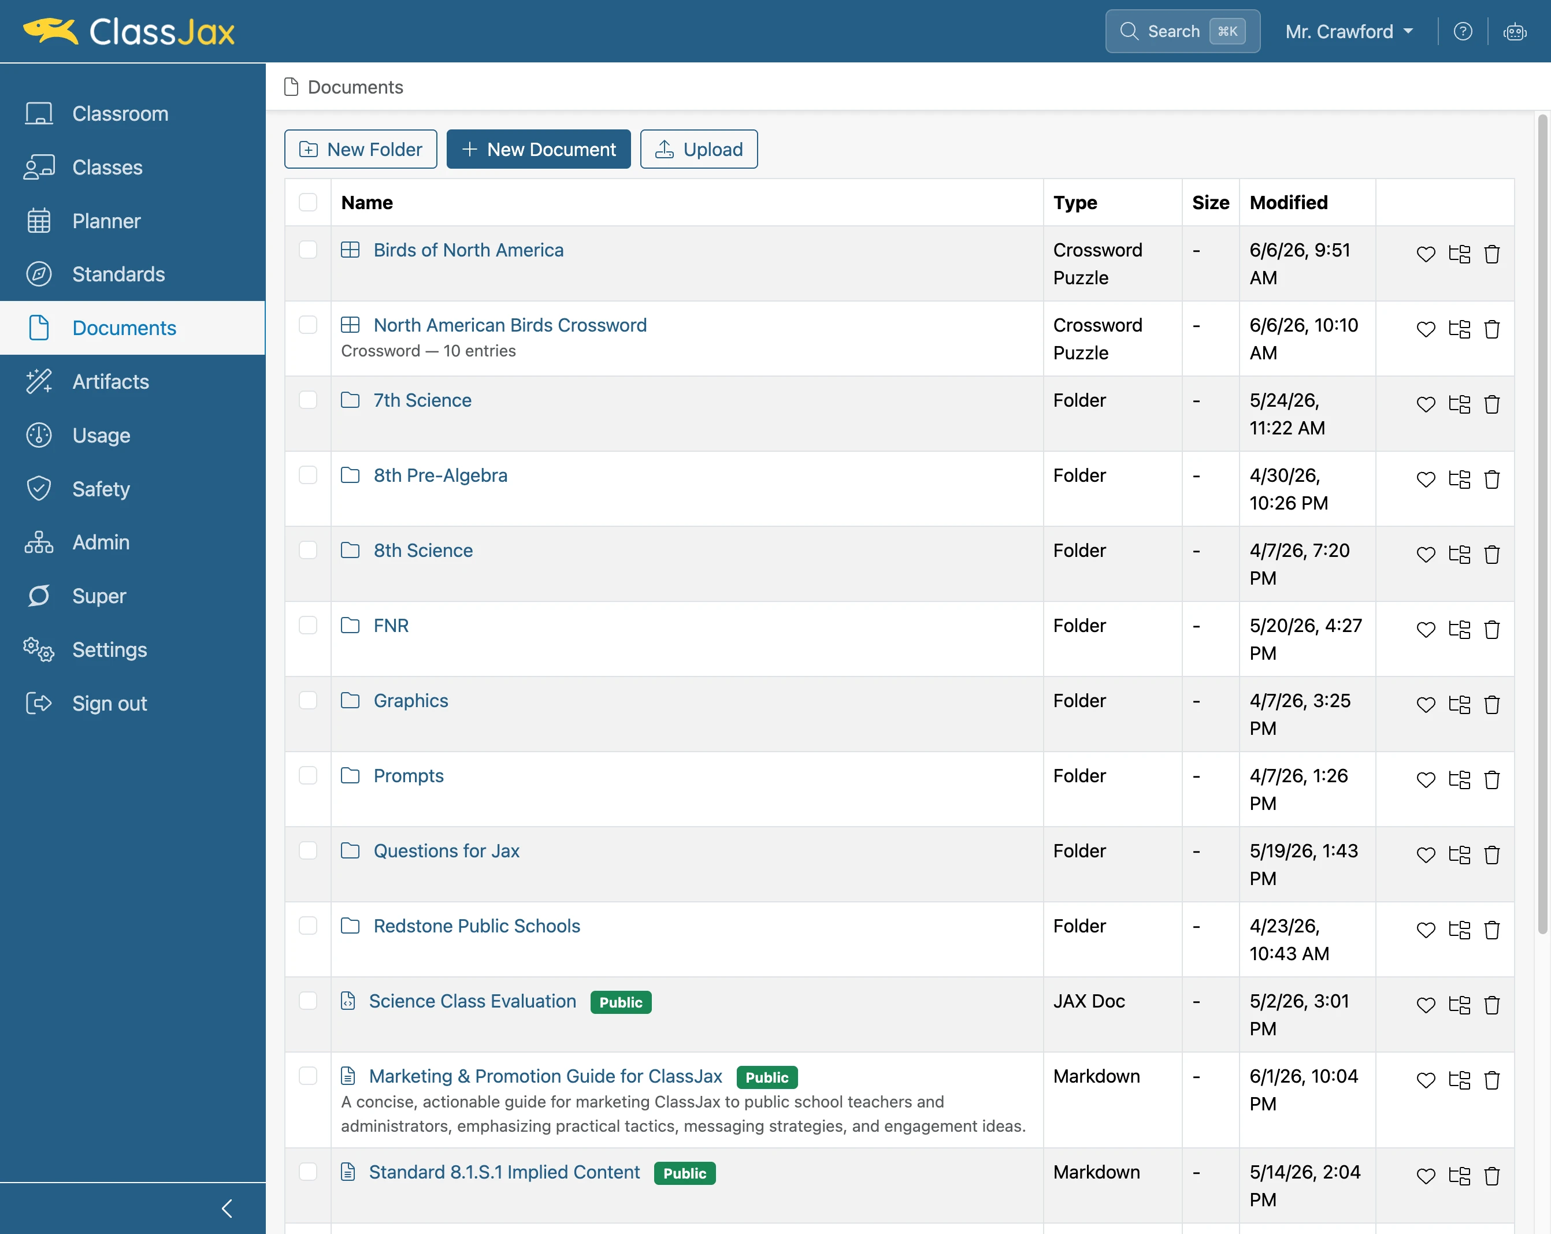Screen dimensions: 1551x1234
Task: Open the help question mark icon
Action: (1463, 32)
